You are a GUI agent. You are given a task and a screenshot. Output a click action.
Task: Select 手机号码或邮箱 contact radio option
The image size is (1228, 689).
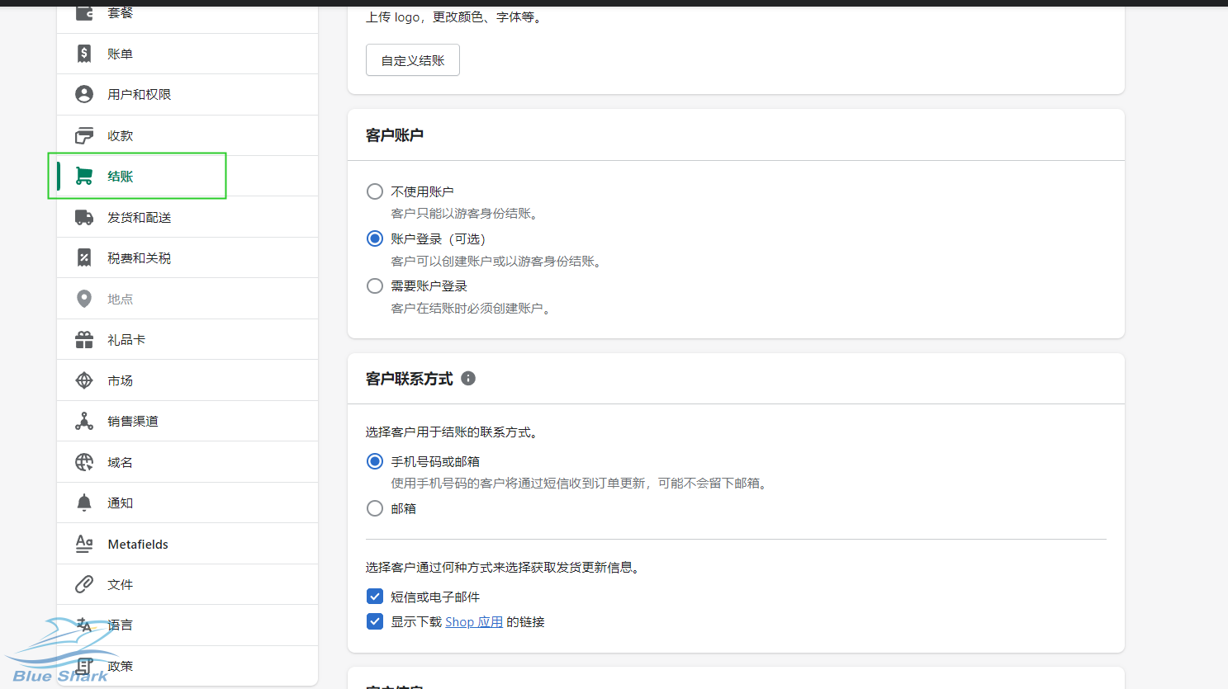(375, 461)
